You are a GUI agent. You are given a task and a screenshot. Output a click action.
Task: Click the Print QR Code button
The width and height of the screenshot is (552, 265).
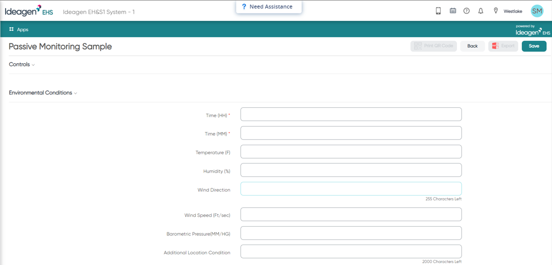point(434,46)
